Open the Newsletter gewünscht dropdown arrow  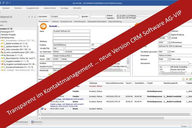point(169,52)
